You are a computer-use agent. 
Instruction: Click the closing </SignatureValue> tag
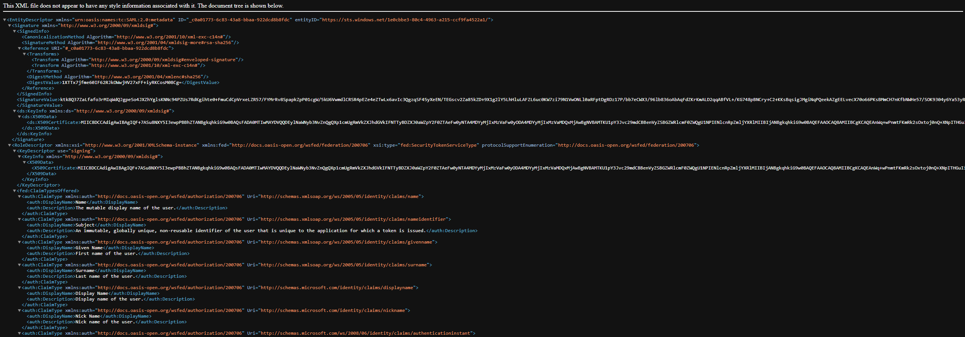[x=40, y=105]
